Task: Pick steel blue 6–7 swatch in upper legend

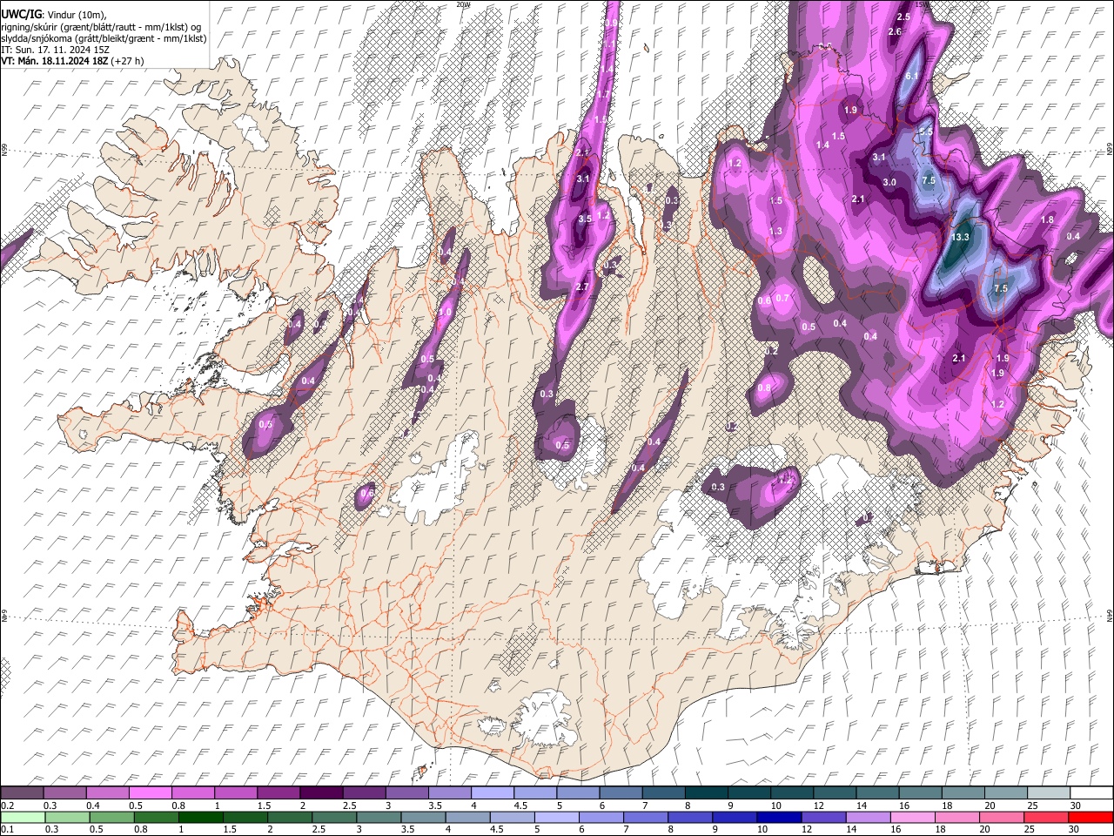Action: tap(621, 793)
